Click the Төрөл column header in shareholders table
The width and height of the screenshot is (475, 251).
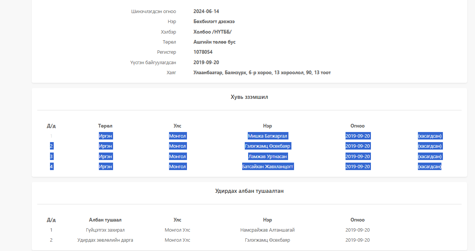pos(105,126)
